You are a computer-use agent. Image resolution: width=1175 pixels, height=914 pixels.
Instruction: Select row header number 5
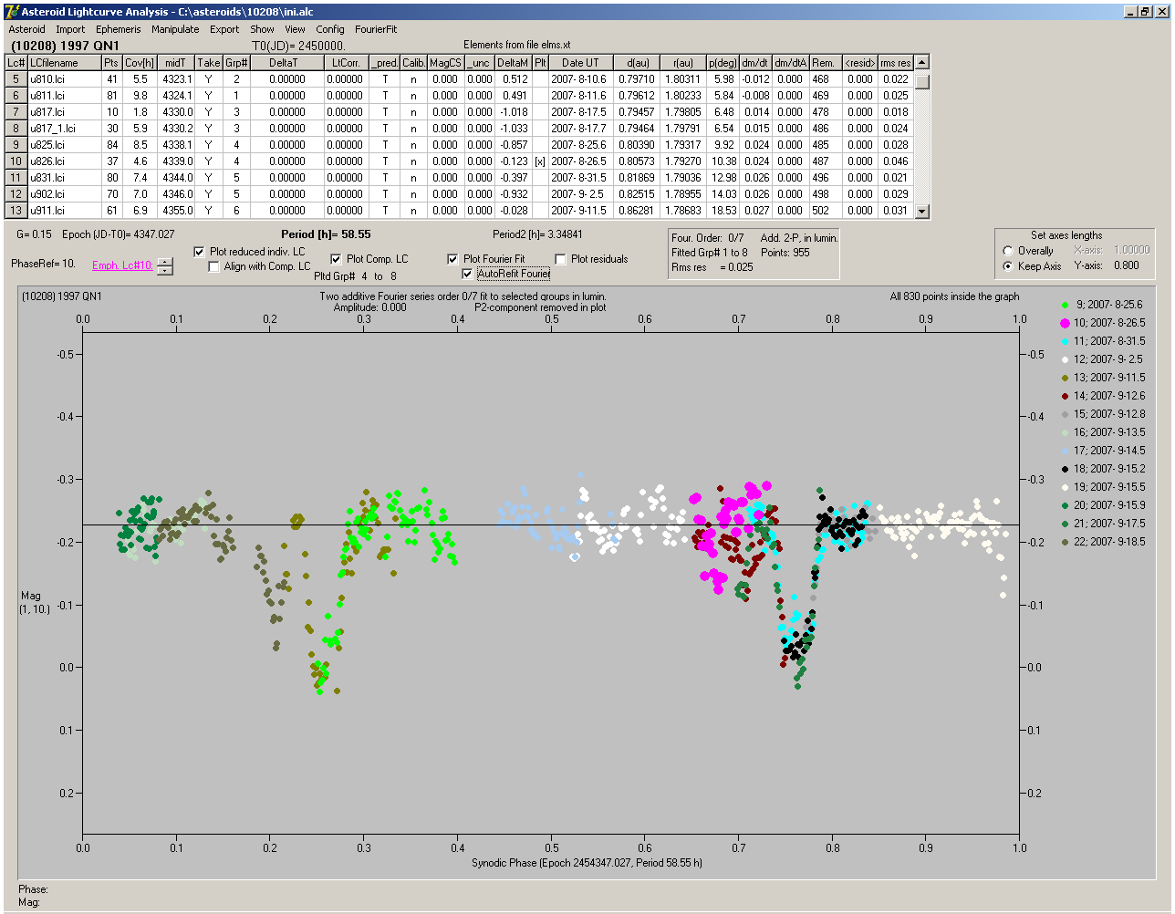pos(16,79)
